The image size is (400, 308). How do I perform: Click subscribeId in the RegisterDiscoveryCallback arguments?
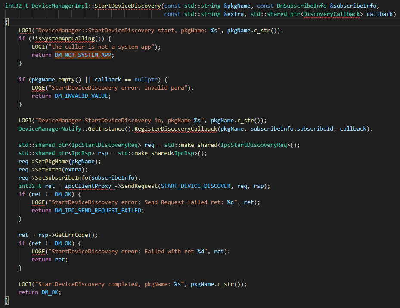[x=316, y=129]
